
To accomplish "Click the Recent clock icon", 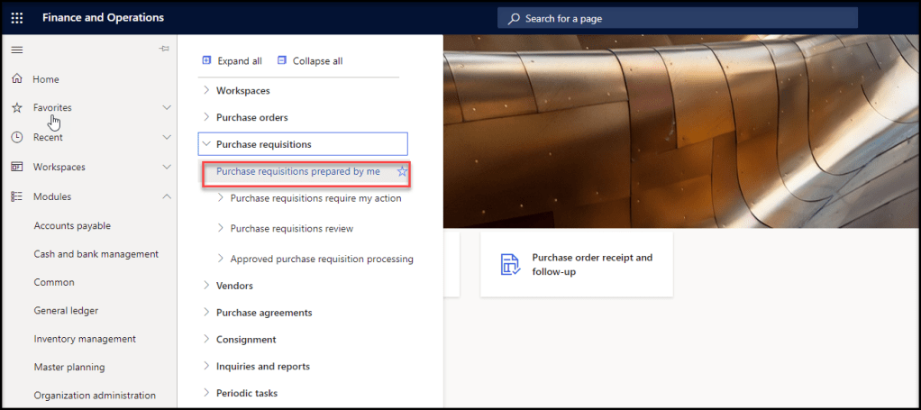I will 16,137.
